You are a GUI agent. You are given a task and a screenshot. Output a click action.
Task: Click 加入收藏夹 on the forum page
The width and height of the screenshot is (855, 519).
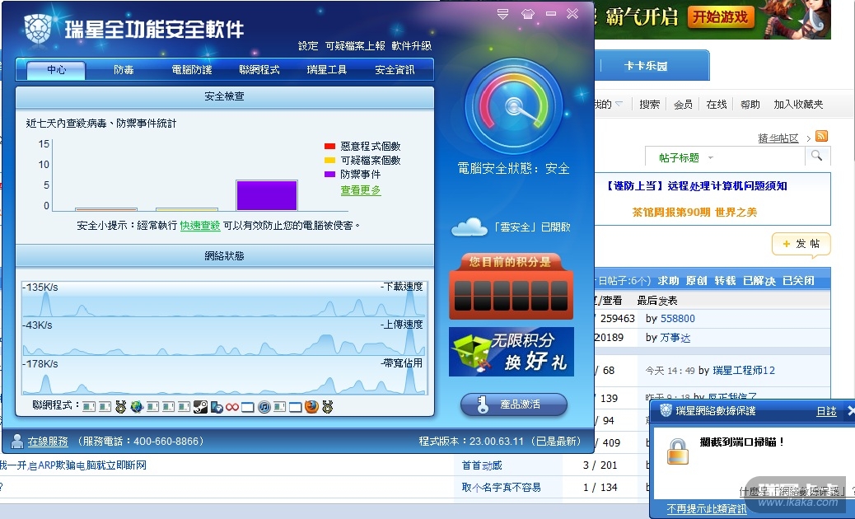coord(798,104)
